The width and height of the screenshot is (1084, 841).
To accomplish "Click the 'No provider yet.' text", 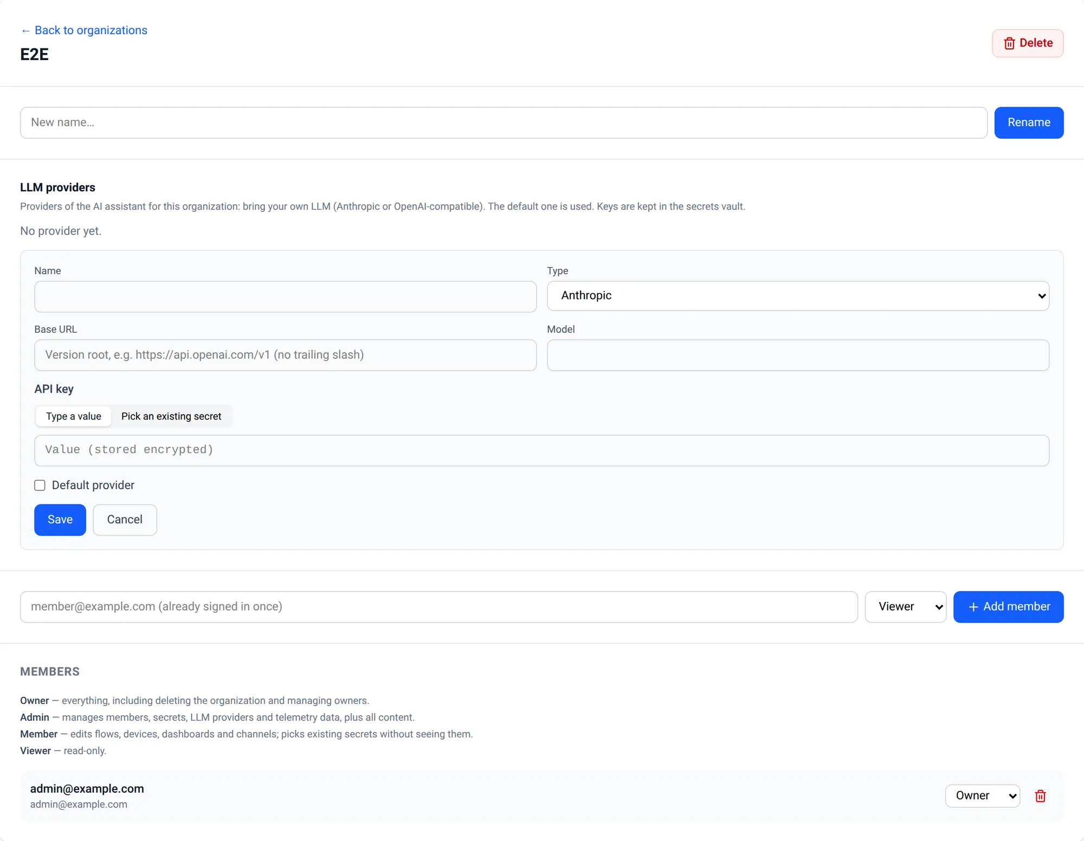I will (61, 231).
